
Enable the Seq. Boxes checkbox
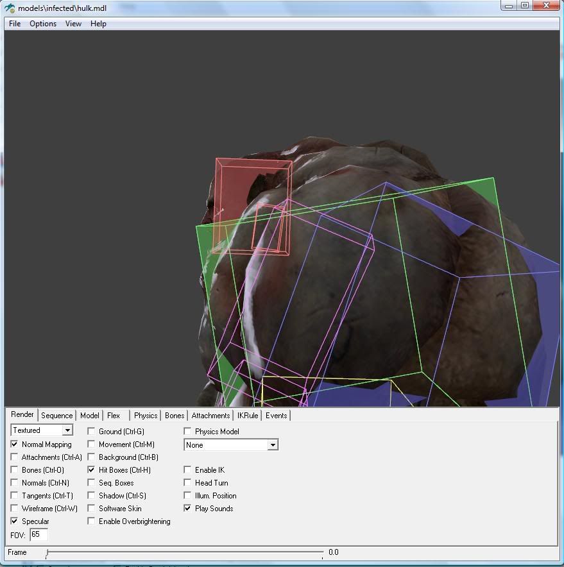[91, 483]
